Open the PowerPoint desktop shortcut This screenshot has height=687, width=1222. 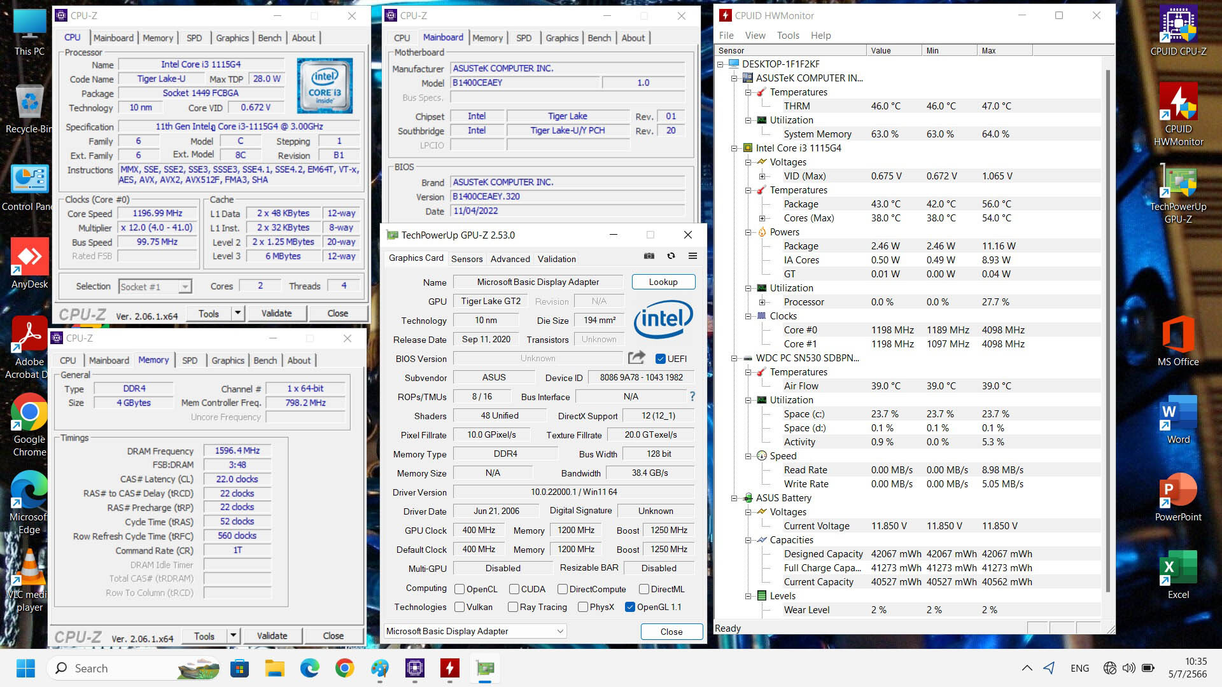pos(1178,497)
